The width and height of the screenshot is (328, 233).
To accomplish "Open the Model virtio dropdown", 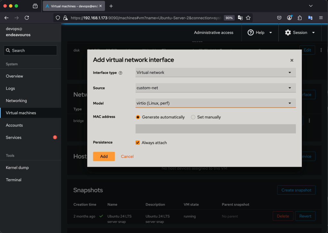I will [x=215, y=103].
